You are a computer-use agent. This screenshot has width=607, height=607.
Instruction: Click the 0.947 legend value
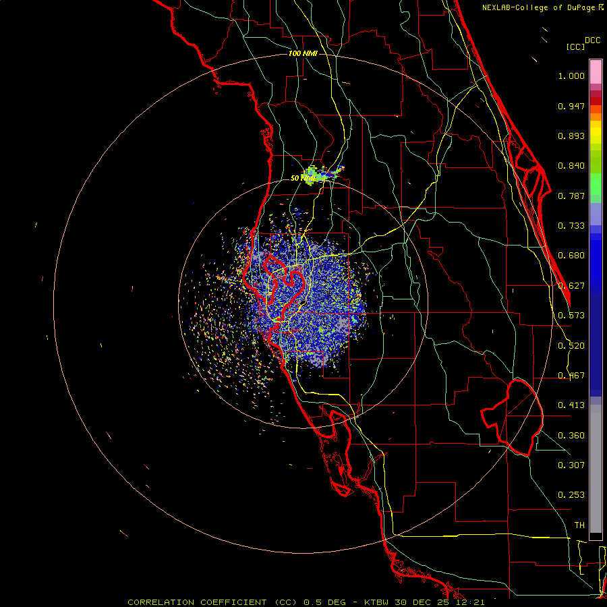(571, 106)
